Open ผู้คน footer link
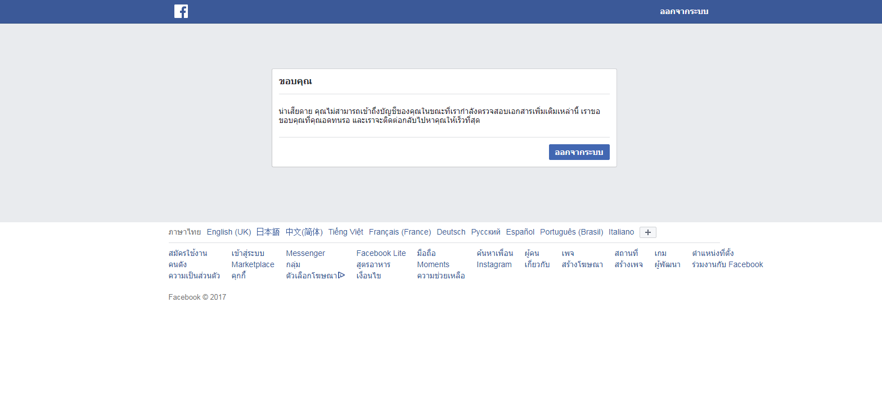882x394 pixels. point(532,253)
